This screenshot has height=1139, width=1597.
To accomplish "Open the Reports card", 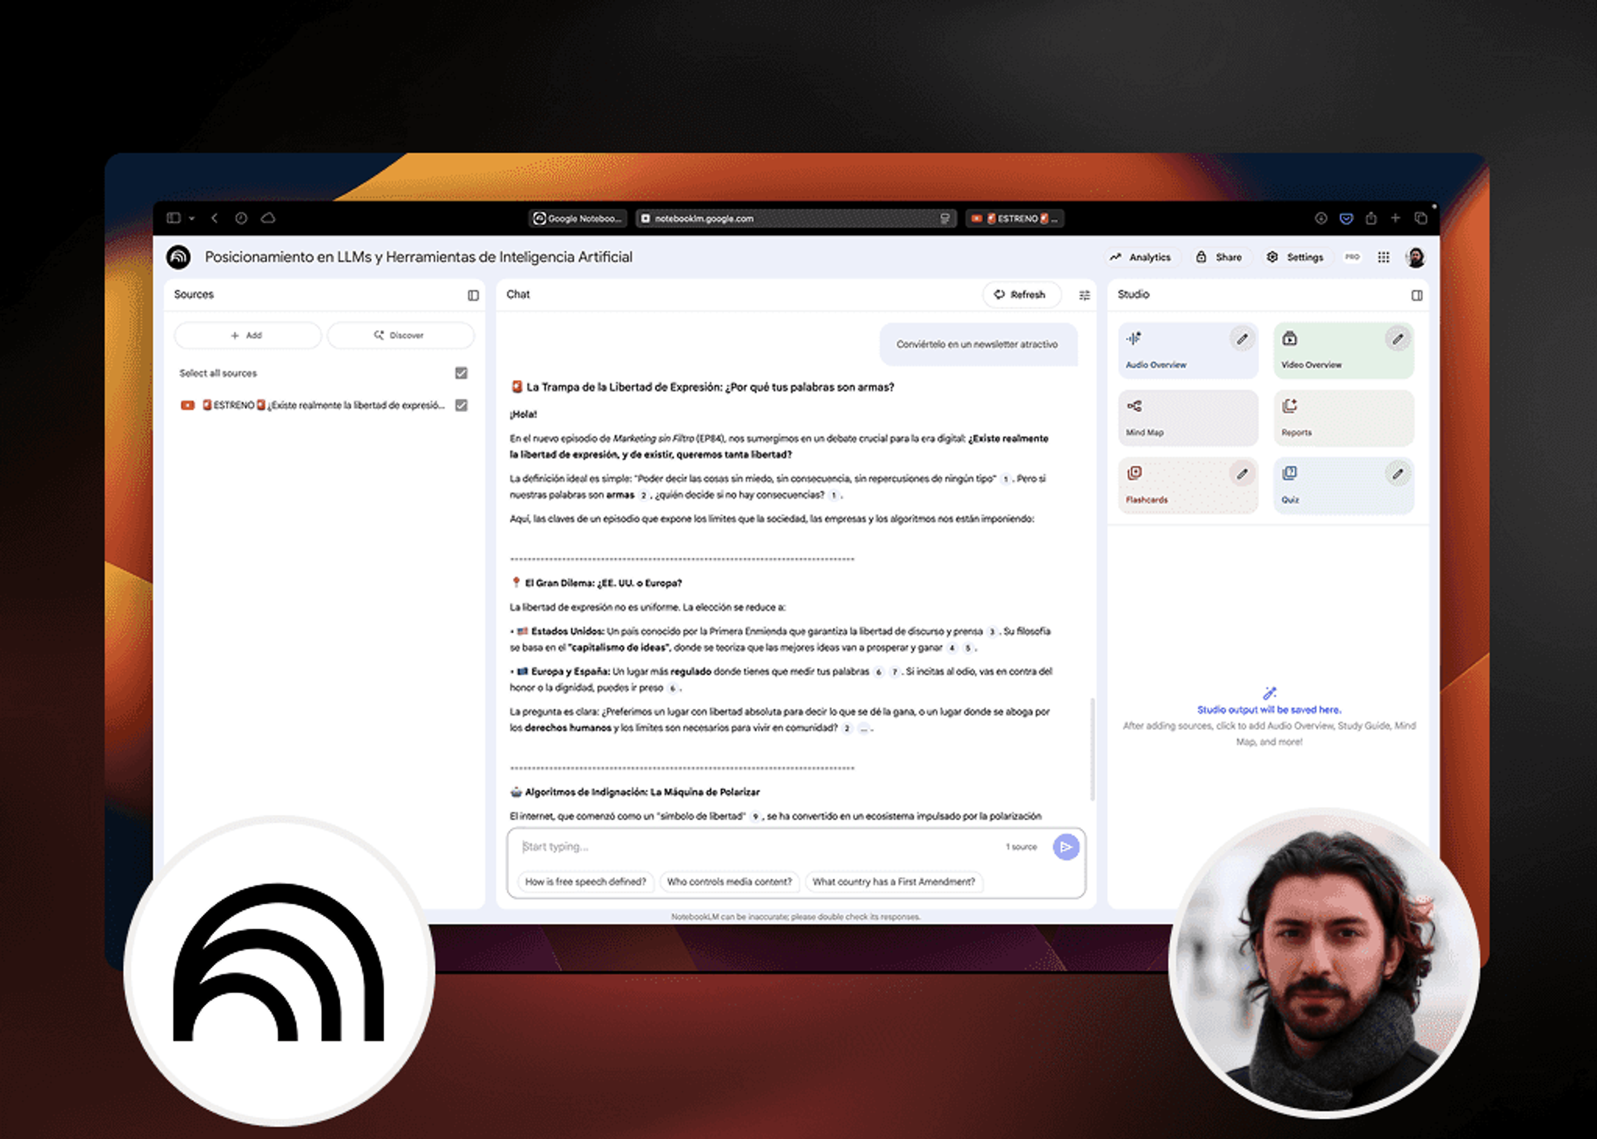I will tap(1344, 418).
